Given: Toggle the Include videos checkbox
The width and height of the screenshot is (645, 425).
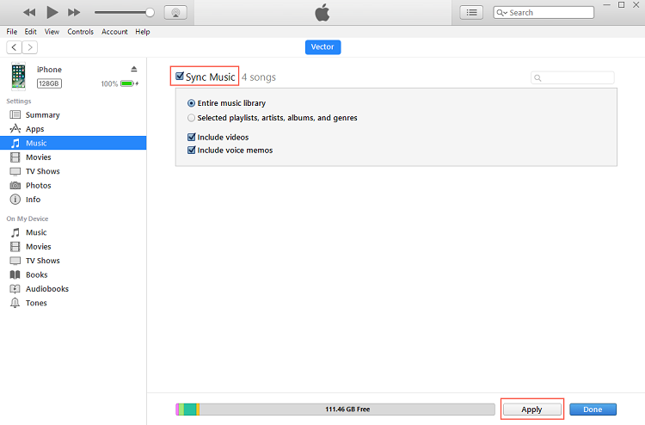Looking at the screenshot, I should point(191,137).
